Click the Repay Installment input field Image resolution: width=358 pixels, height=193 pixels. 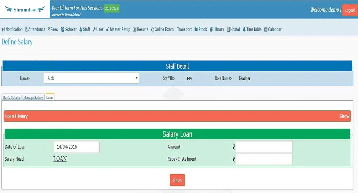pyautogui.click(x=264, y=159)
